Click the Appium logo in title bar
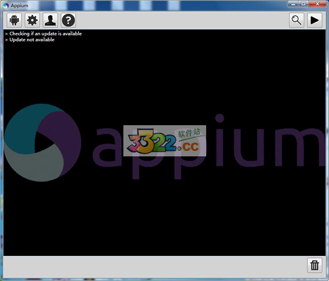 6,5
